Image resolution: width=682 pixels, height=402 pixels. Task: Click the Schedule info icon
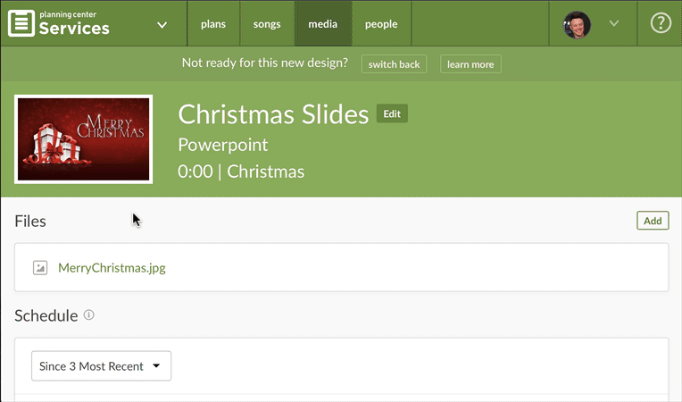click(x=88, y=314)
